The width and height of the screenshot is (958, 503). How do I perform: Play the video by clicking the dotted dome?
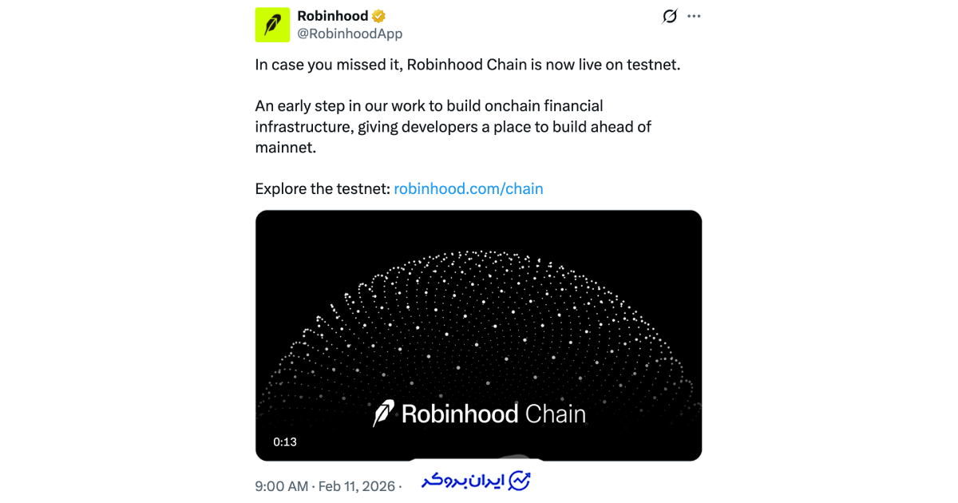click(478, 319)
